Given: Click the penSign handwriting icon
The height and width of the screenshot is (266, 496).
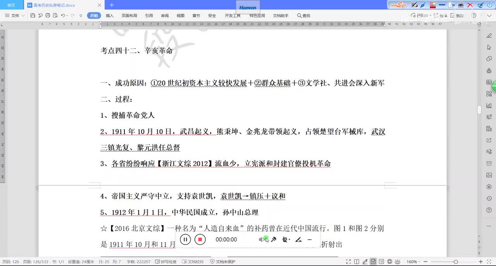Looking at the screenshot, I should (414, 5).
